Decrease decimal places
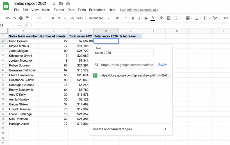 [65, 18]
